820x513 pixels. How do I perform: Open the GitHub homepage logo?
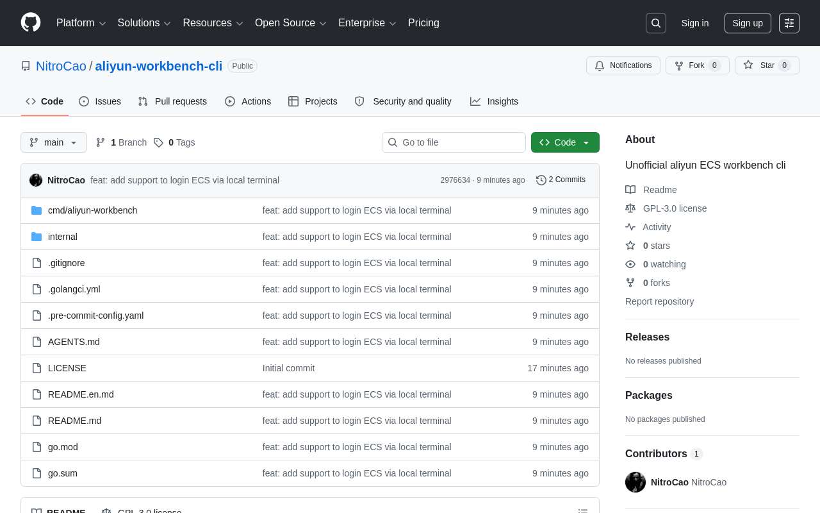point(31,22)
